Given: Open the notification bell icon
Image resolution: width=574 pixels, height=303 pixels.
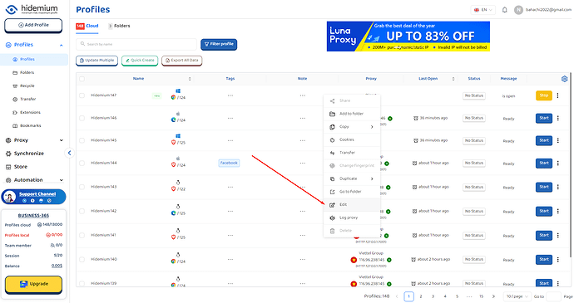Looking at the screenshot, I should tap(504, 10).
